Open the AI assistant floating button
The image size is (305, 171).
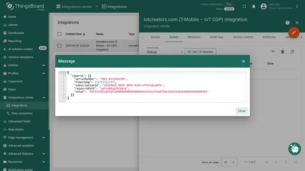coord(294,149)
